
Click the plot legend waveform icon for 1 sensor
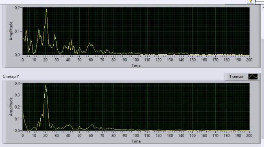pyautogui.click(x=253, y=77)
